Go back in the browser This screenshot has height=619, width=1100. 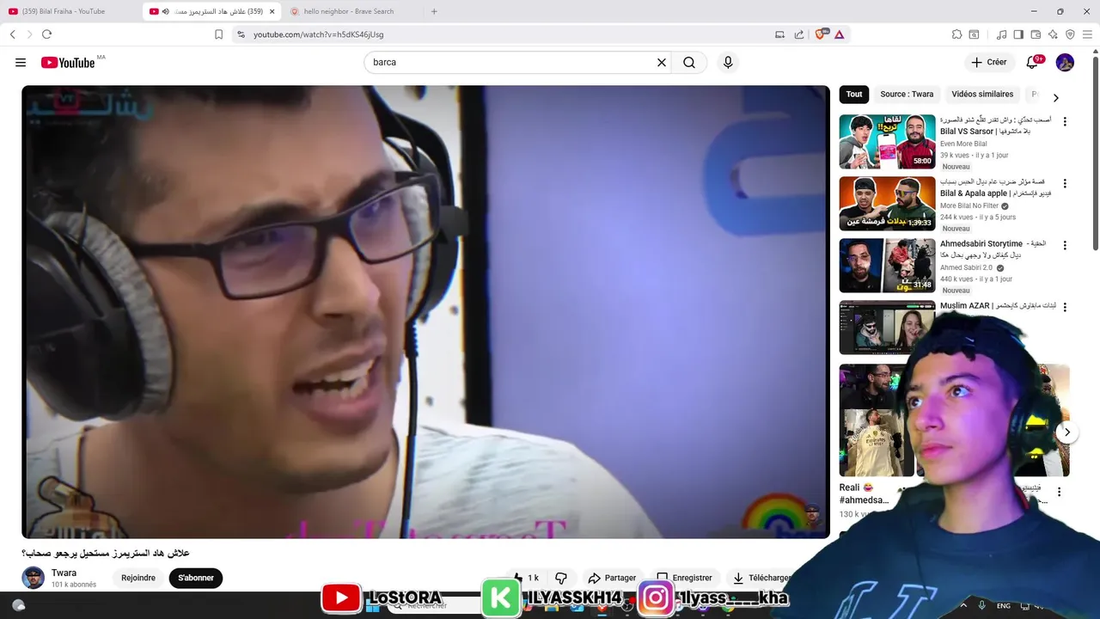click(12, 34)
